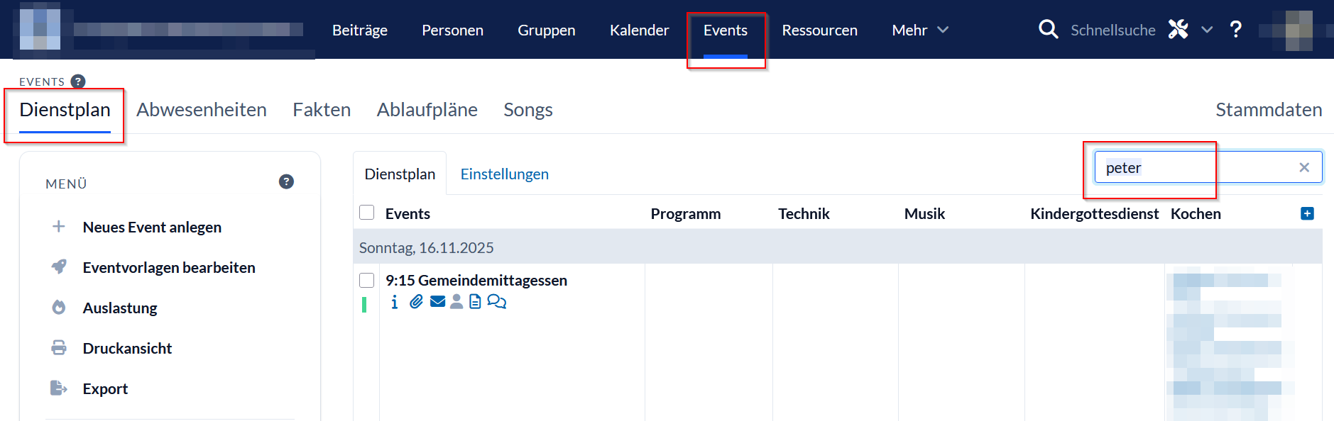The width and height of the screenshot is (1334, 421).
Task: Open the Einstellungen tab
Action: (x=504, y=174)
